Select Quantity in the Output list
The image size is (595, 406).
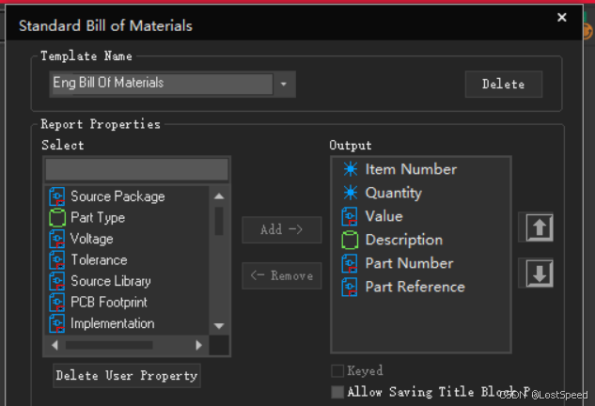[393, 193]
